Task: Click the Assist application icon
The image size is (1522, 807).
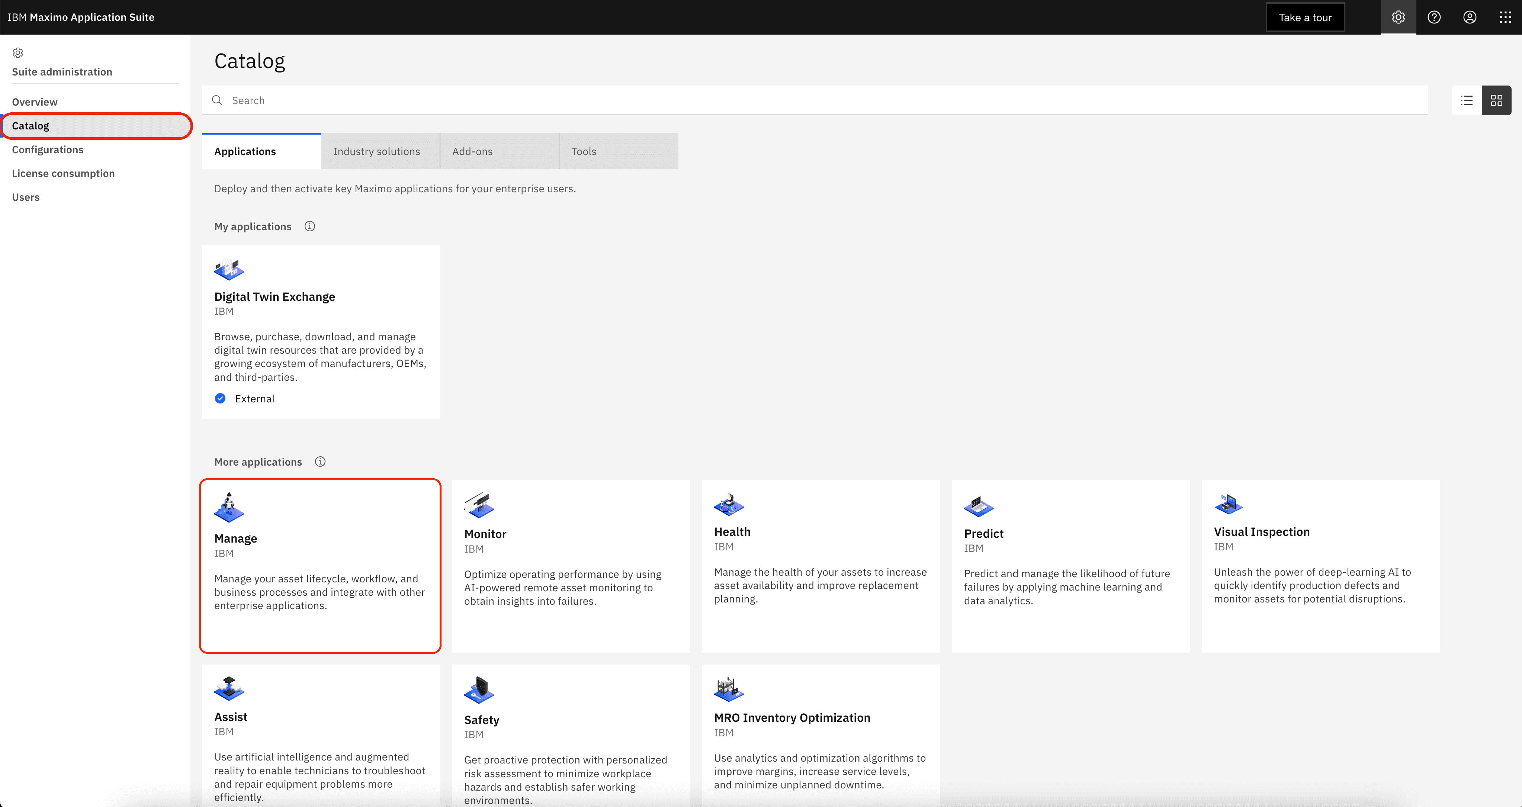Action: click(229, 688)
